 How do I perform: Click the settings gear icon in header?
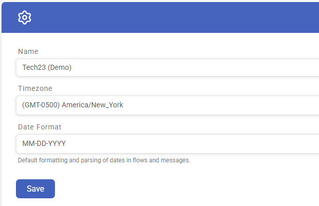[x=25, y=17]
